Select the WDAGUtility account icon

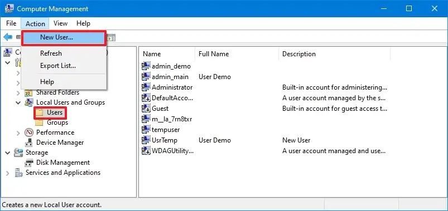(146, 151)
